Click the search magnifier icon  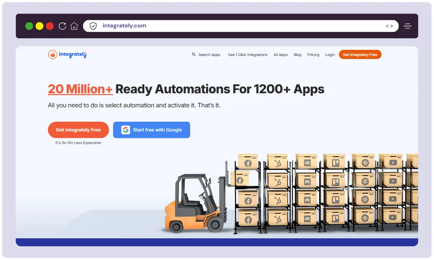coord(194,55)
